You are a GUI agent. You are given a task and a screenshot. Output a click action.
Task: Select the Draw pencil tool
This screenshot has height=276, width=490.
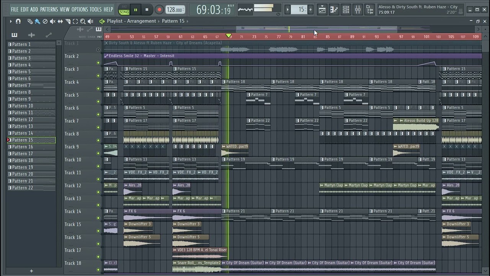[30, 21]
